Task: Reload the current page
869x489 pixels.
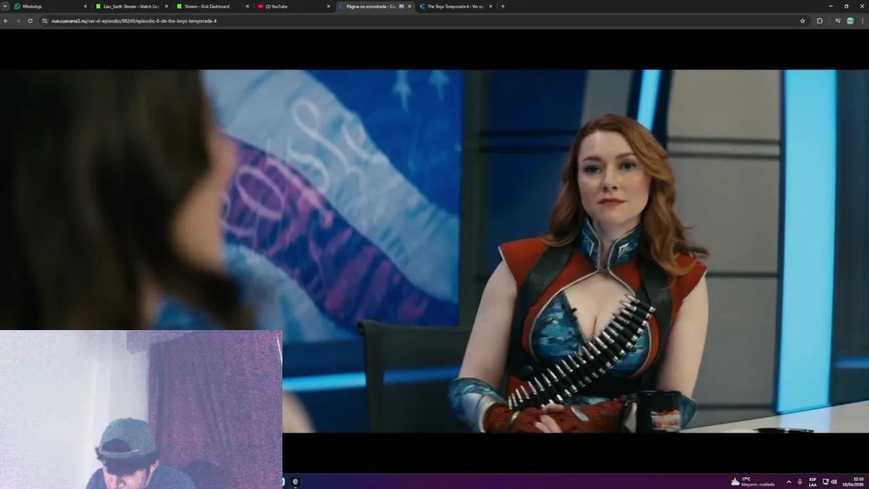Action: pos(30,21)
